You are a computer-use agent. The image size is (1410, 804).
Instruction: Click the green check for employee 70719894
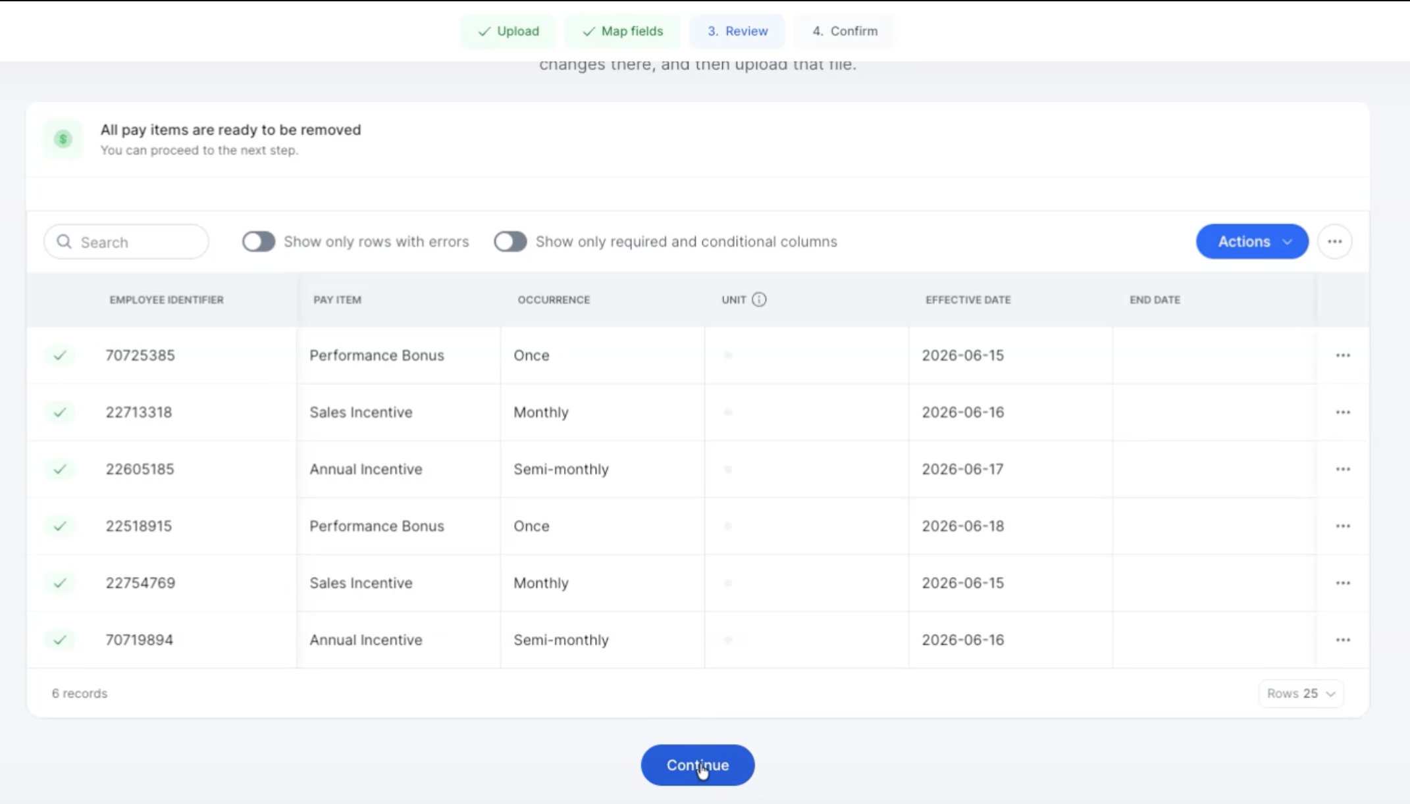click(x=60, y=640)
